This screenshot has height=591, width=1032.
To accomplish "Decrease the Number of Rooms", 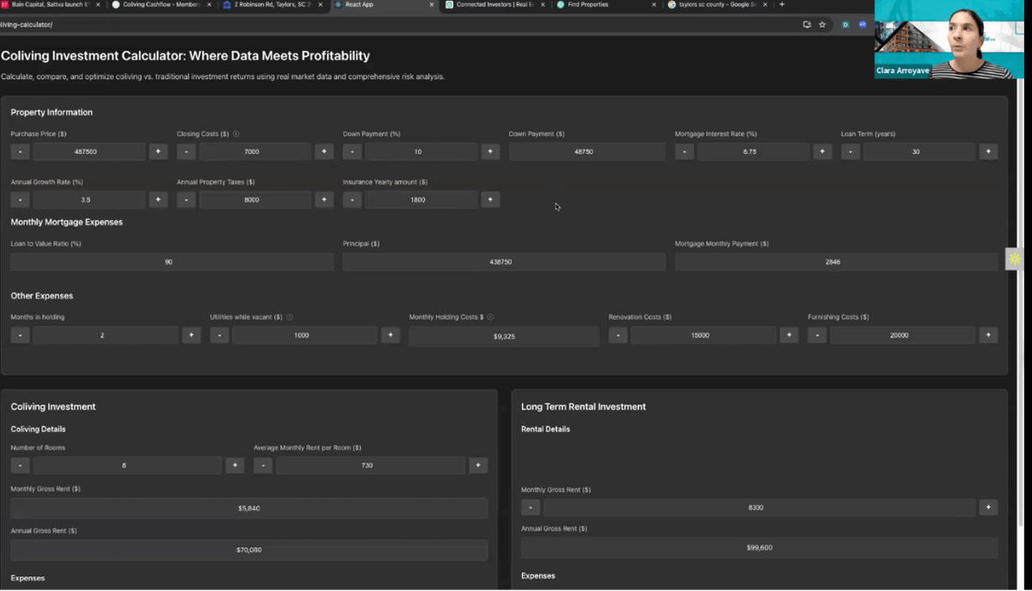I will pos(20,465).
